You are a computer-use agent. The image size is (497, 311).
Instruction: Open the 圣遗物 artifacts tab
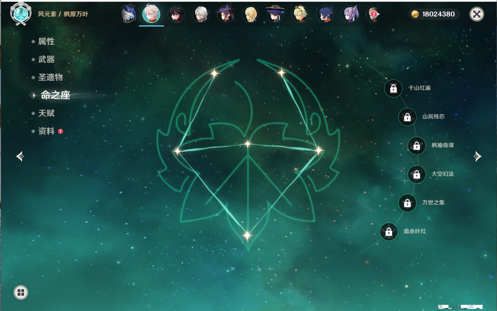(50, 77)
